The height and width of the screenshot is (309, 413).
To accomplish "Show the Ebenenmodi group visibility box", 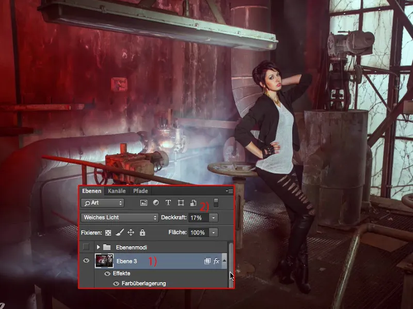I will coord(86,247).
